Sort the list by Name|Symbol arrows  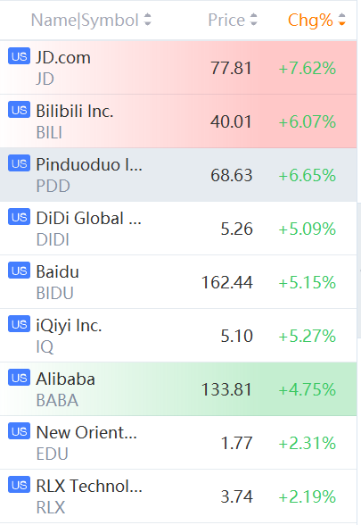[x=147, y=20]
